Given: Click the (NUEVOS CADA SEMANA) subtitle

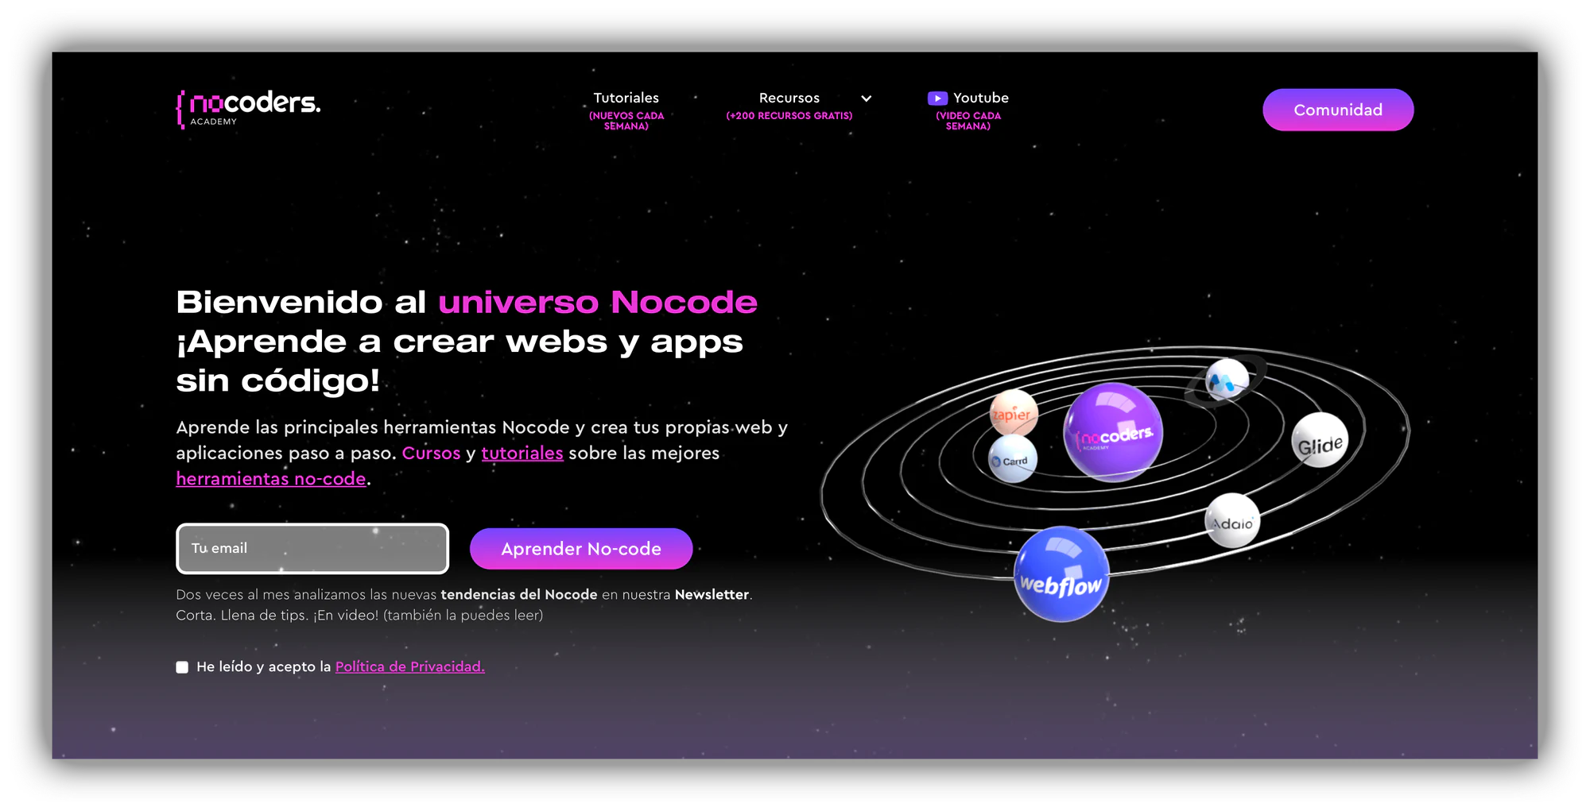Looking at the screenshot, I should click(626, 121).
